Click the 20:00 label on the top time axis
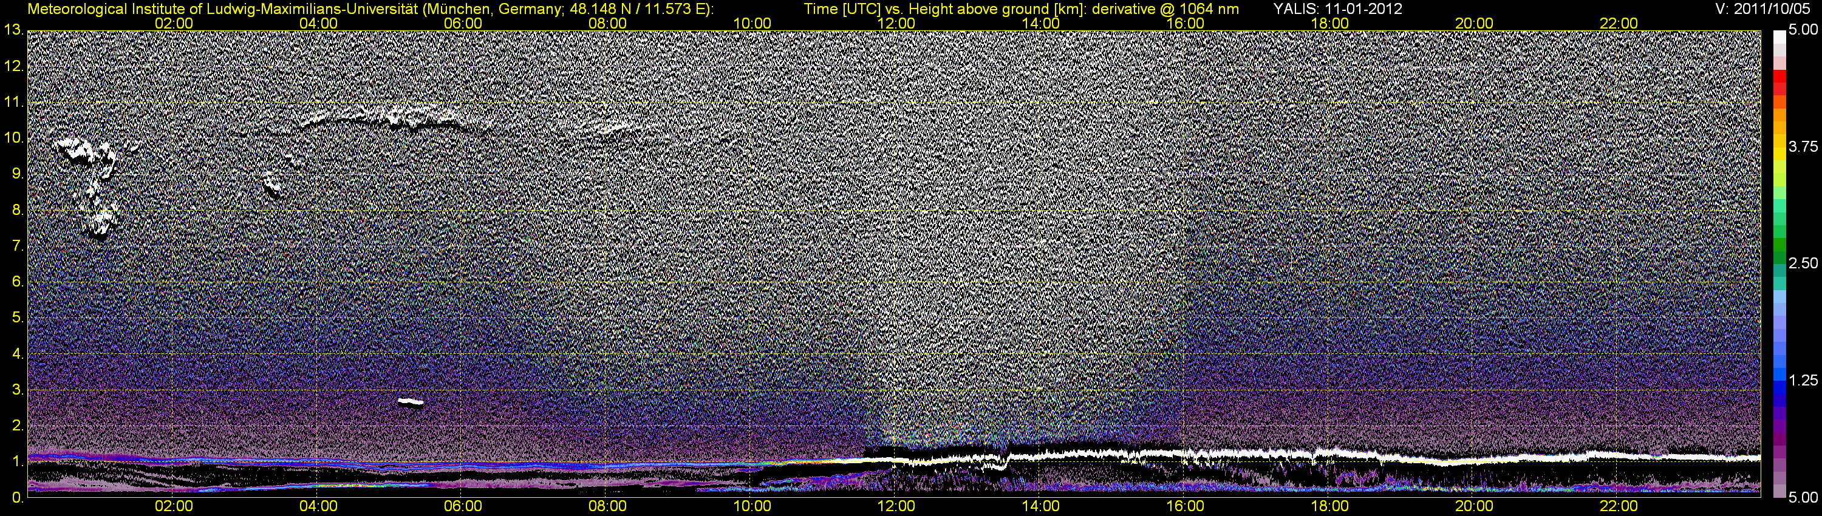Screen dimensions: 1822x516 point(1474,23)
